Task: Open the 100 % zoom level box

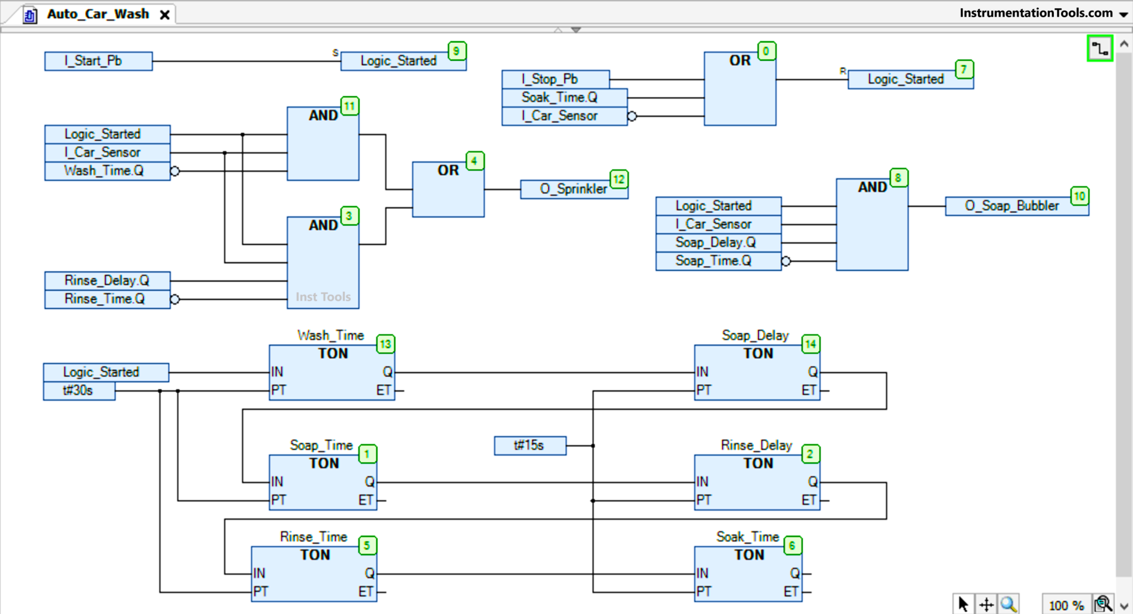Action: (1066, 605)
